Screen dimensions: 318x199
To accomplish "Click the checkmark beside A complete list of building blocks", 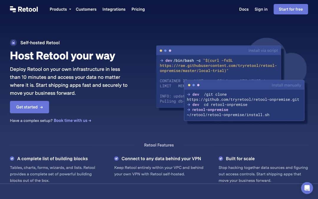I will (x=12, y=159).
